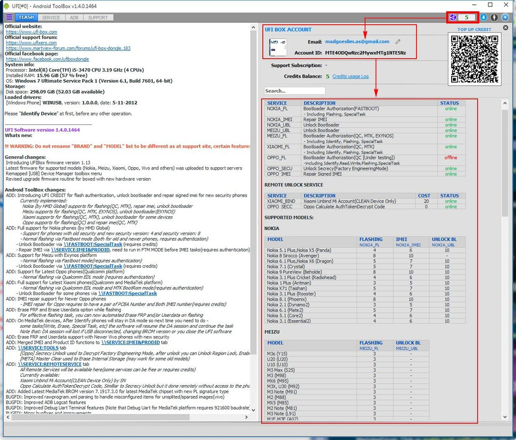516x440 pixels.
Task: Click the service list vertical scrollbar thumb
Action: [x=505, y=163]
